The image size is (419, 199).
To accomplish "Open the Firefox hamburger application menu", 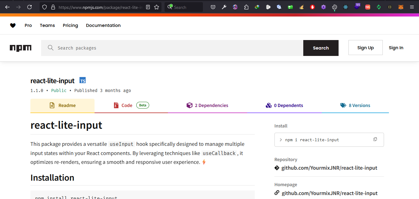I will (412, 7).
